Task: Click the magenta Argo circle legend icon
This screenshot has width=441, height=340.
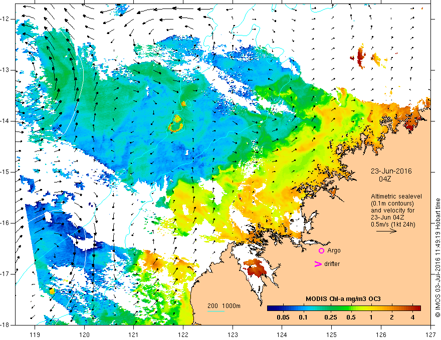Action: point(321,250)
